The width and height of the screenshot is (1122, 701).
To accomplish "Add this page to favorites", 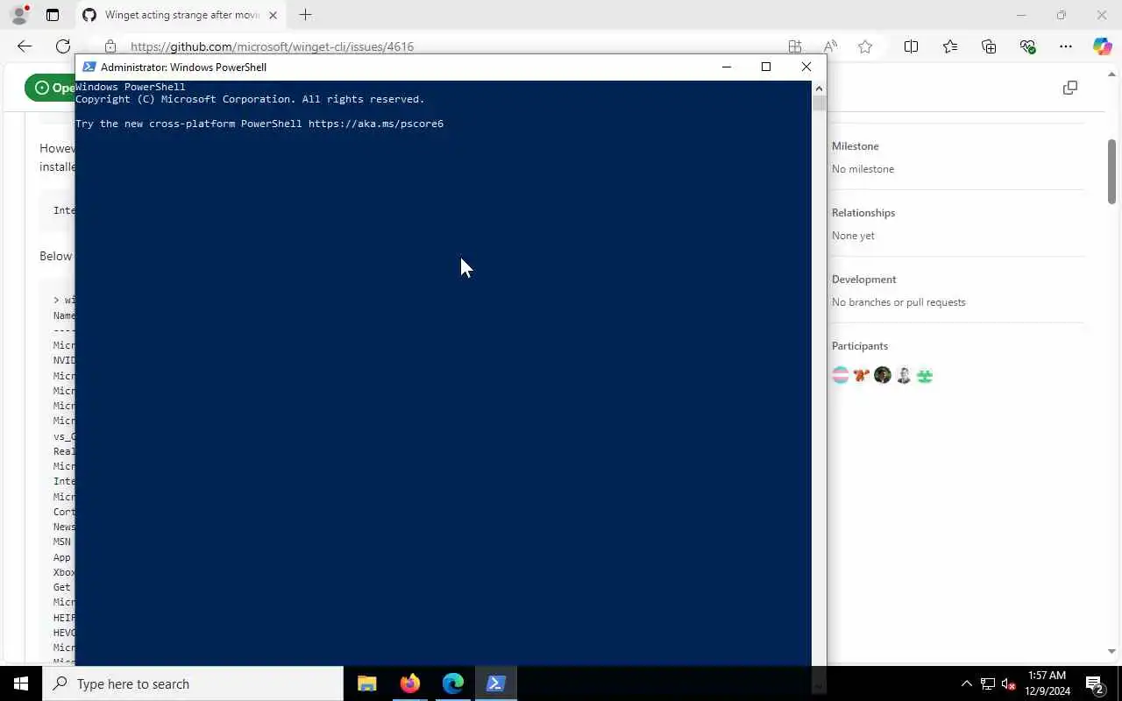I will 865,46.
